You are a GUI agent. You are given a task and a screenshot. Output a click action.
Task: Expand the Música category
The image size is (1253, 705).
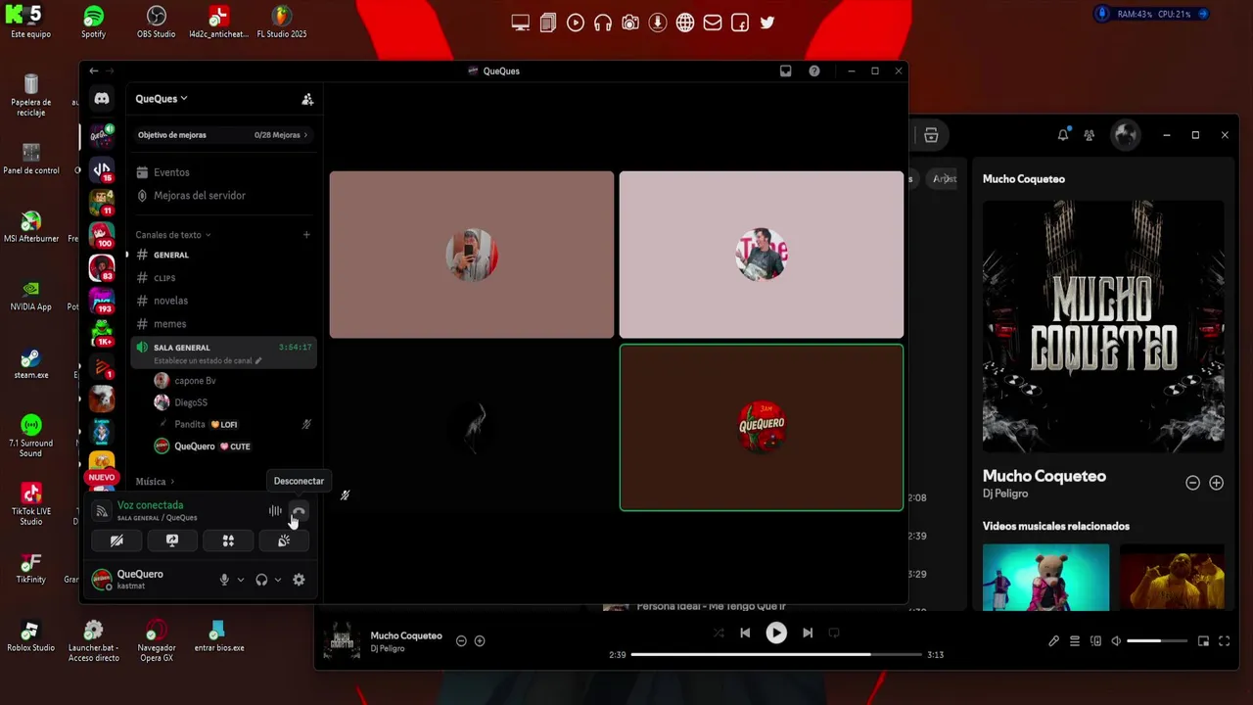pos(155,482)
